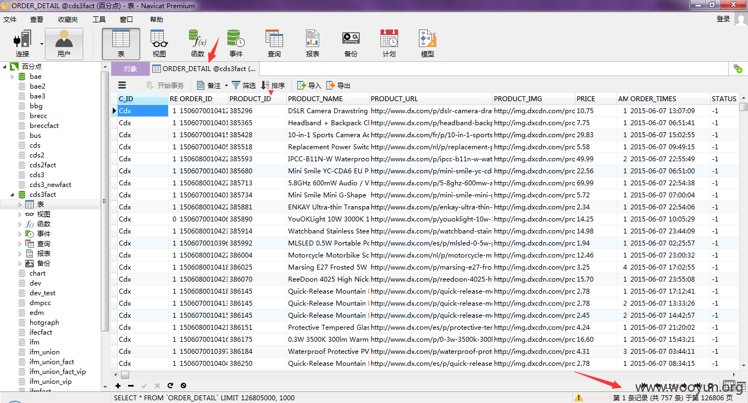This screenshot has height=403, width=748.
Task: Open the 事件 events toolbar button
Action: pyautogui.click(x=236, y=44)
